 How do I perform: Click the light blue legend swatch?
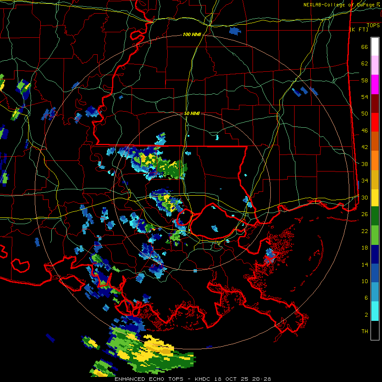click(375, 292)
